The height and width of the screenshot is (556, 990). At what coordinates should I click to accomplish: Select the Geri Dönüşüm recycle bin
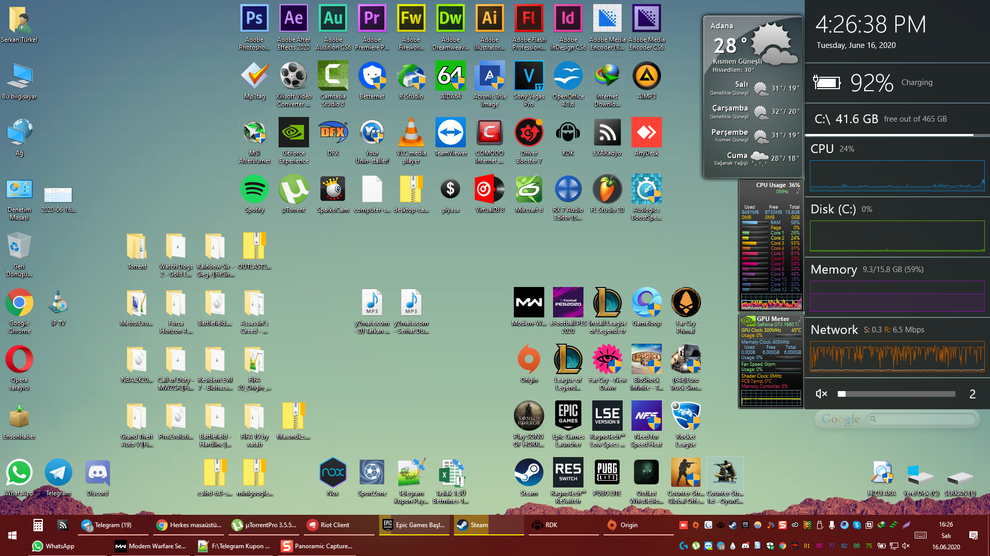click(19, 254)
